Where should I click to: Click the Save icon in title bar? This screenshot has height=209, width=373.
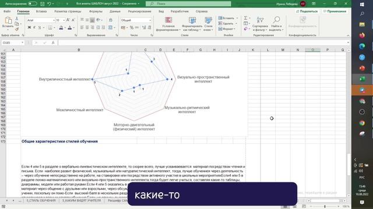pyautogui.click(x=43, y=3)
